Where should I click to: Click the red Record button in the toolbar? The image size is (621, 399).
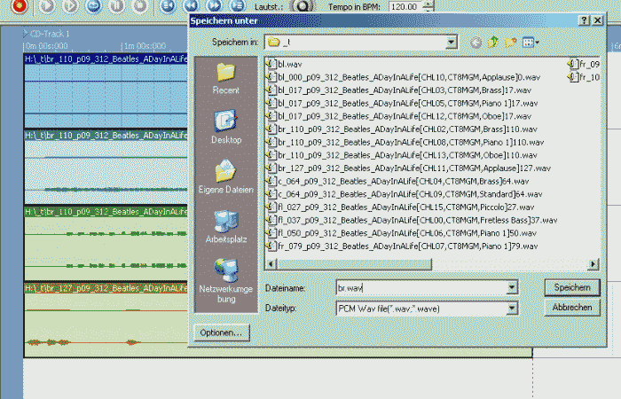click(20, 5)
